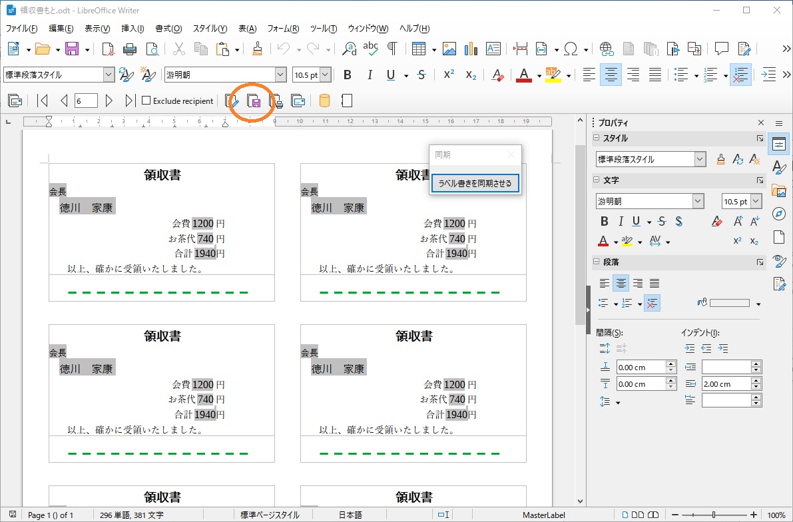The height and width of the screenshot is (522, 793).
Task: Insert Comment speech bubble icon
Action: click(722, 49)
